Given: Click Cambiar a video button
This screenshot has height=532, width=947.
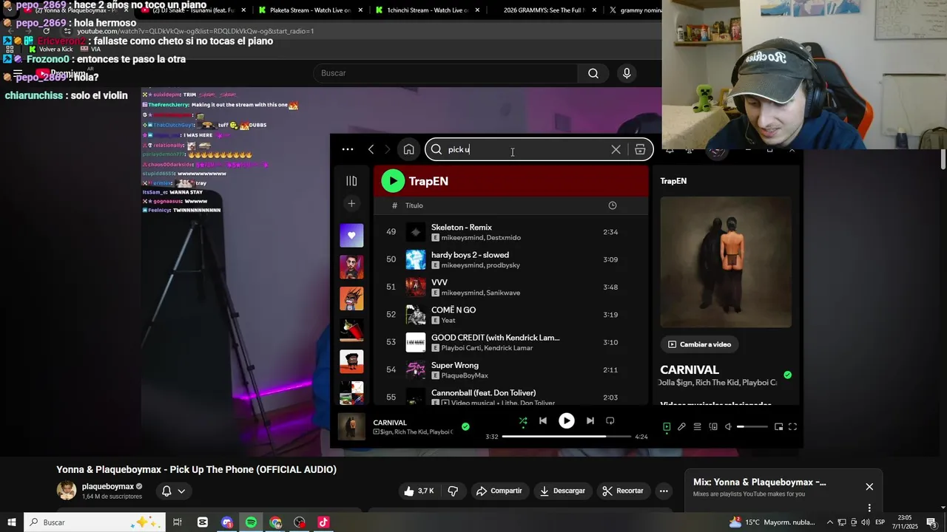Looking at the screenshot, I should (x=700, y=344).
